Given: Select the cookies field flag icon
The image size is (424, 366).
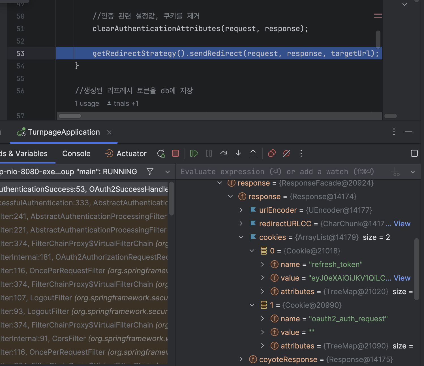Looking at the screenshot, I should pos(253,237).
